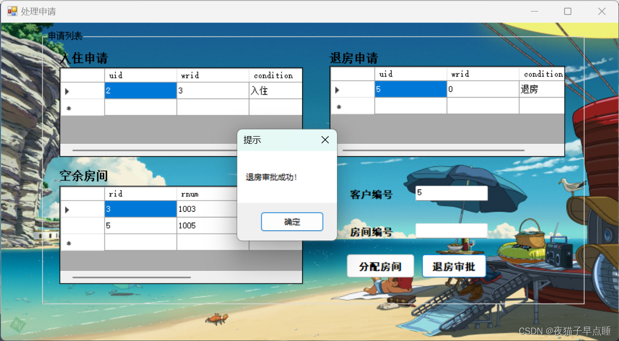Close the 处理申请 window
This screenshot has width=619, height=341.
(602, 11)
